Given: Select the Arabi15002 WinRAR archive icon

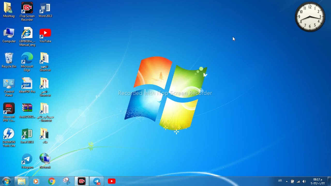Looking at the screenshot, I should click(x=27, y=111).
